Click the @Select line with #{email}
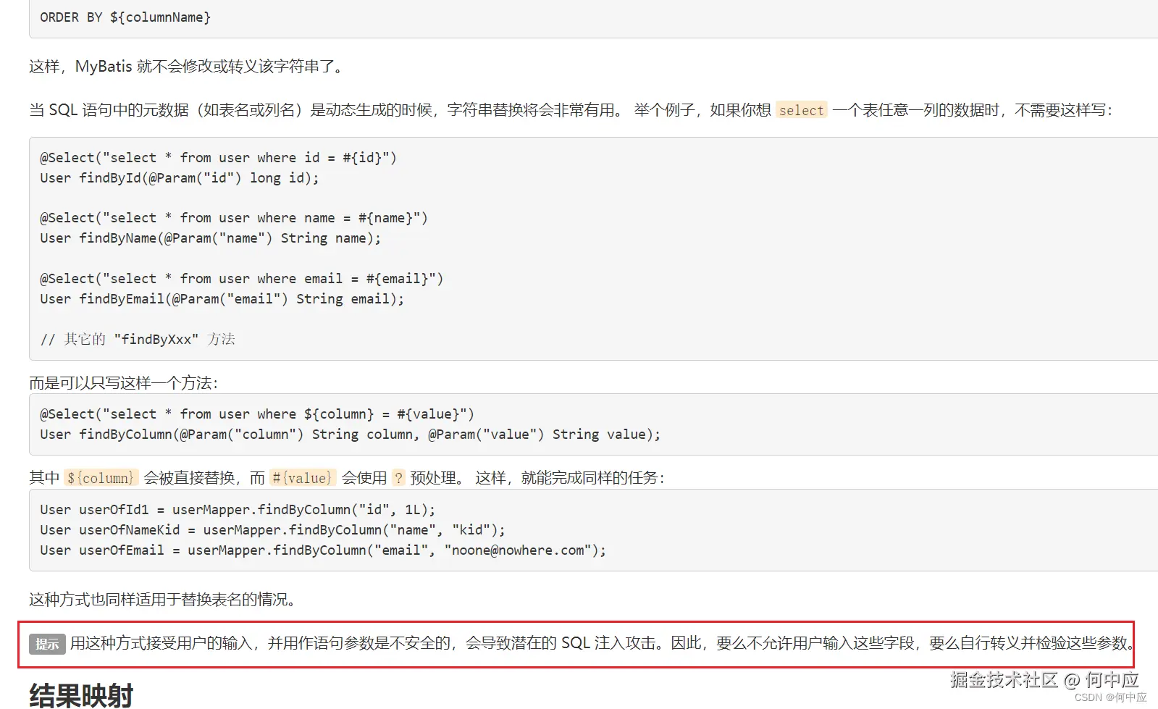Image resolution: width=1158 pixels, height=709 pixels. [241, 279]
